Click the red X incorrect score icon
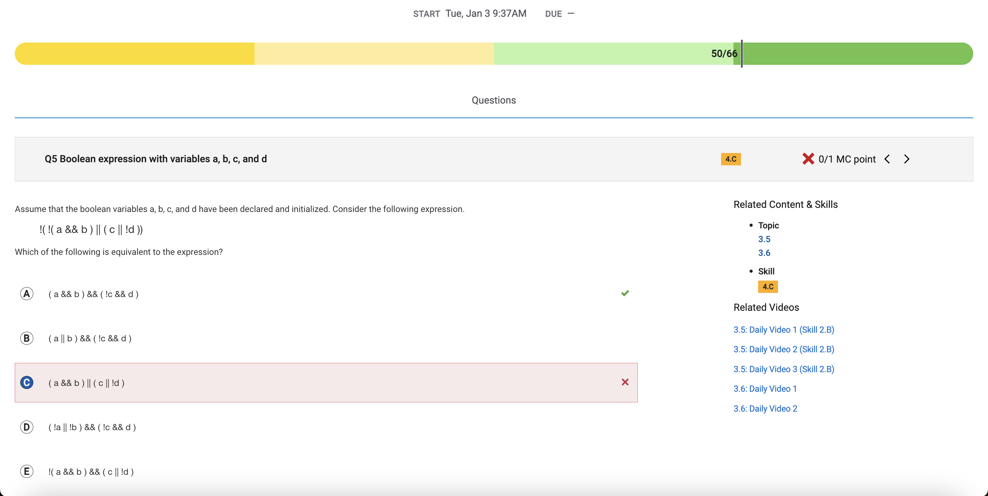This screenshot has width=988, height=496. [x=808, y=159]
